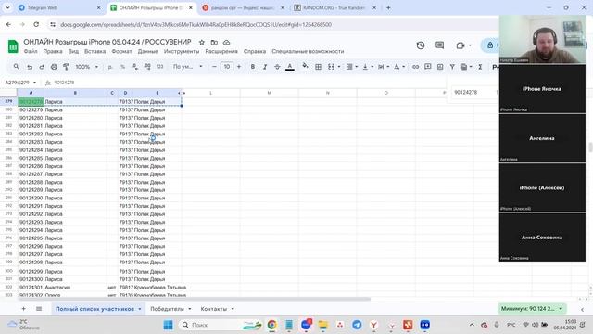Image resolution: width=593 pixels, height=334 pixels.
Task: Apply currency format button
Action: 110,67
